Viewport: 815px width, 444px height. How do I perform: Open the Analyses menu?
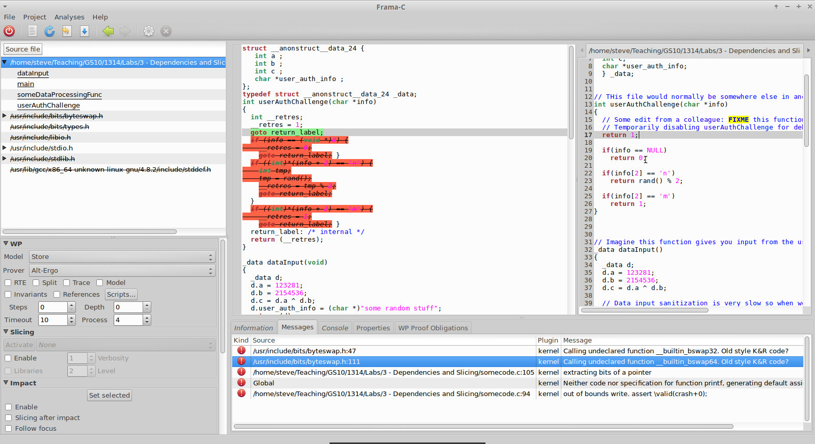coord(69,17)
